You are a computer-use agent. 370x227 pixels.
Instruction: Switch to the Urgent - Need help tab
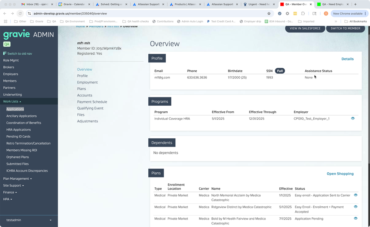(259, 4)
